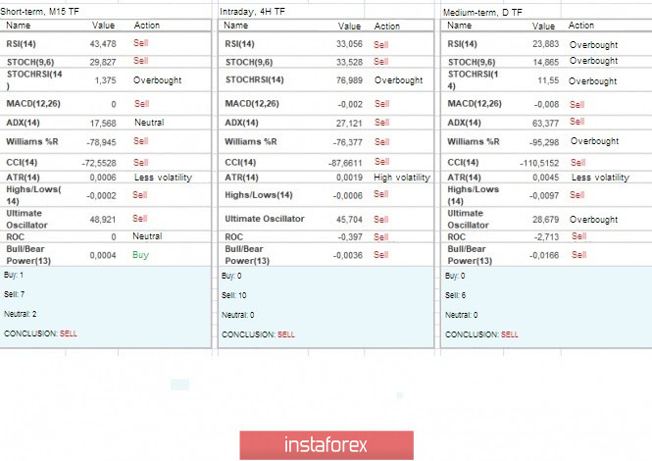Click Highs/Lows value -0,0097
Image resolution: width=652 pixels, height=461 pixels.
click(x=544, y=195)
